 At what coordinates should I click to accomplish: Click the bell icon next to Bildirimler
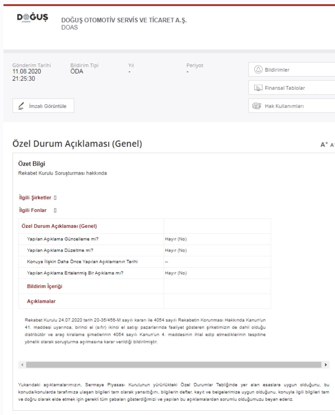coord(258,70)
